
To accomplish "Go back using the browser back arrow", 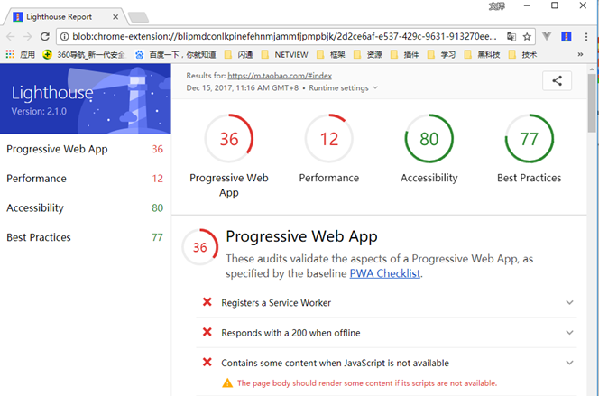I will (10, 37).
